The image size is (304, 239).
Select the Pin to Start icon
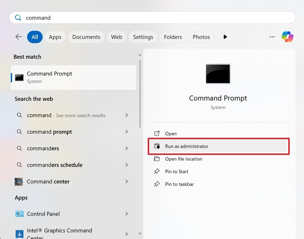(x=157, y=171)
